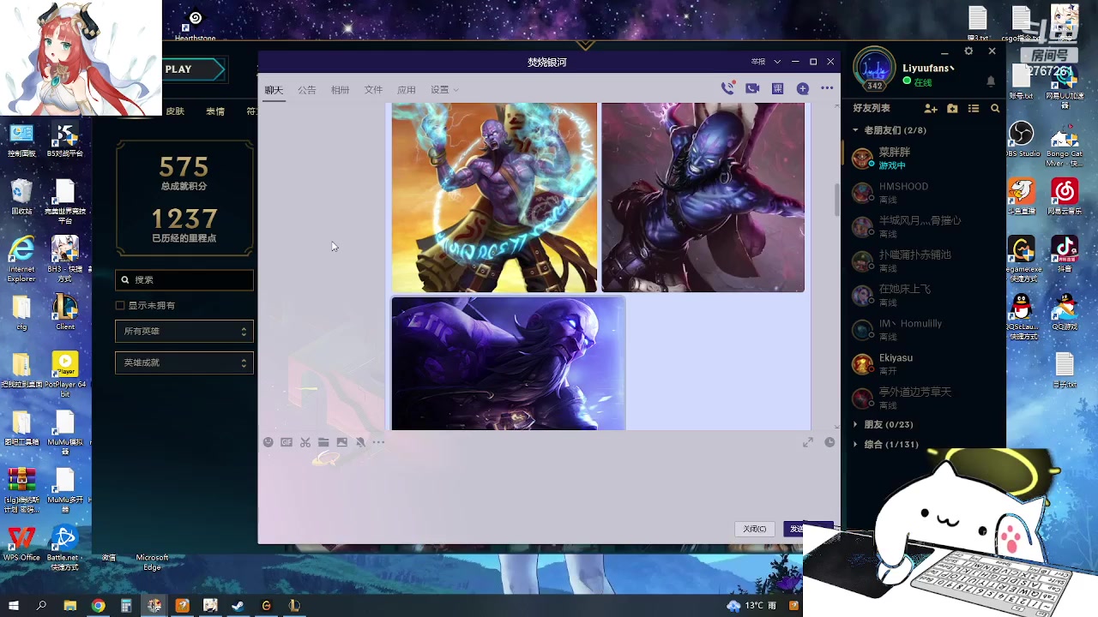Expand the 朋友 (0/23) group

coord(883,424)
